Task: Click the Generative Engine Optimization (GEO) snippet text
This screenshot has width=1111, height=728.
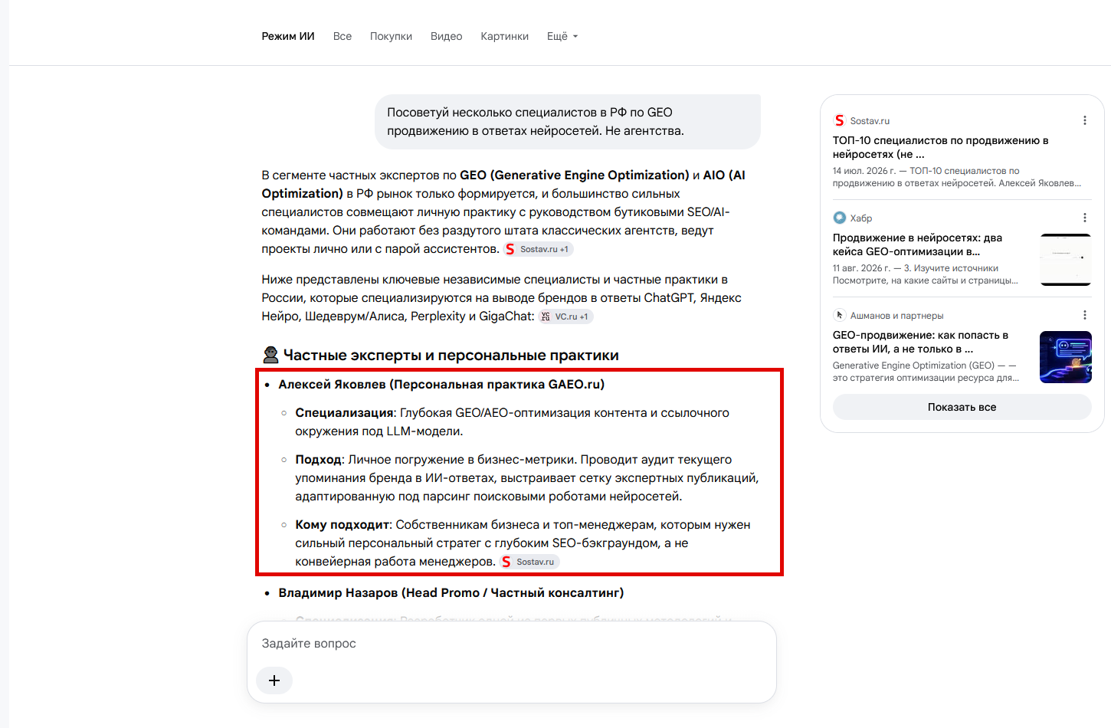Action: (x=926, y=372)
